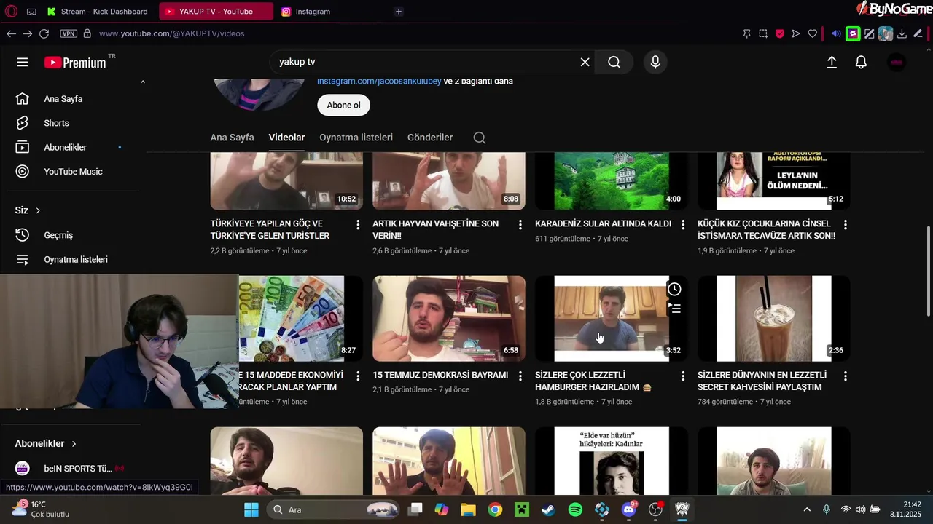
Task: Open the Gönderiler tab
Action: (430, 138)
